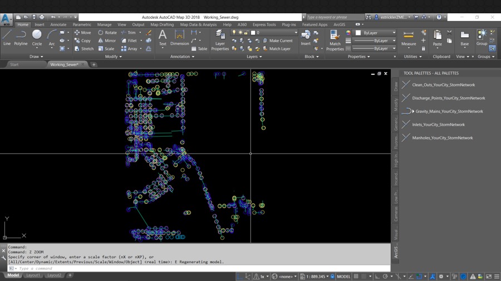The height and width of the screenshot is (281, 501).
Task: Open the Annotate ribbon tab
Action: pos(58,24)
